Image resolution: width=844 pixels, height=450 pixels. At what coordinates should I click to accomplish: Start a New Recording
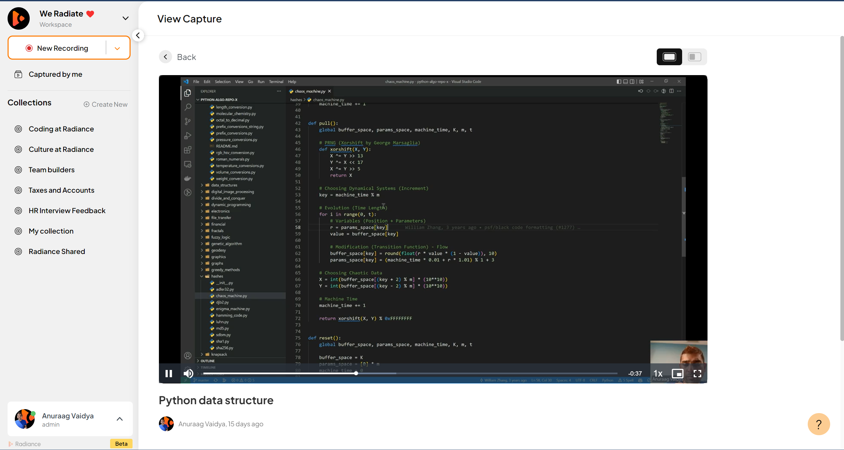pos(57,48)
